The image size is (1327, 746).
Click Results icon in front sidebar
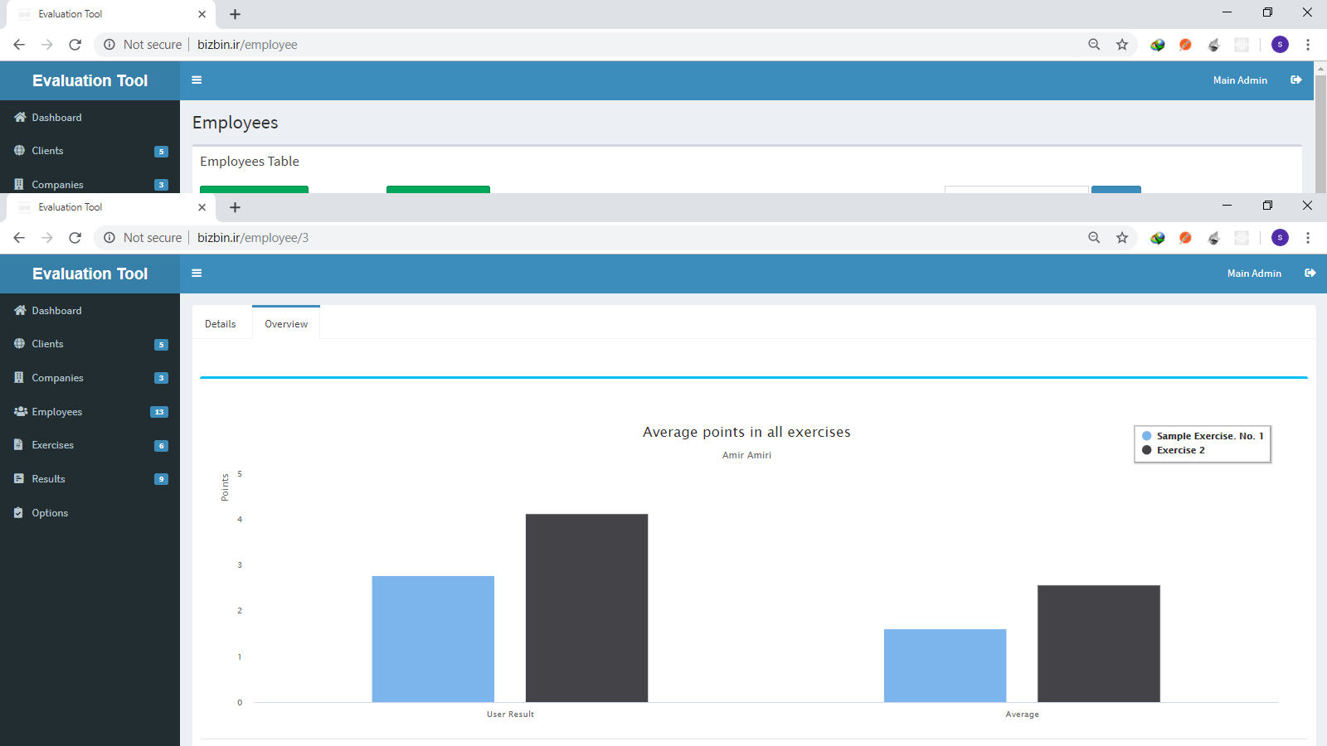[x=19, y=478]
